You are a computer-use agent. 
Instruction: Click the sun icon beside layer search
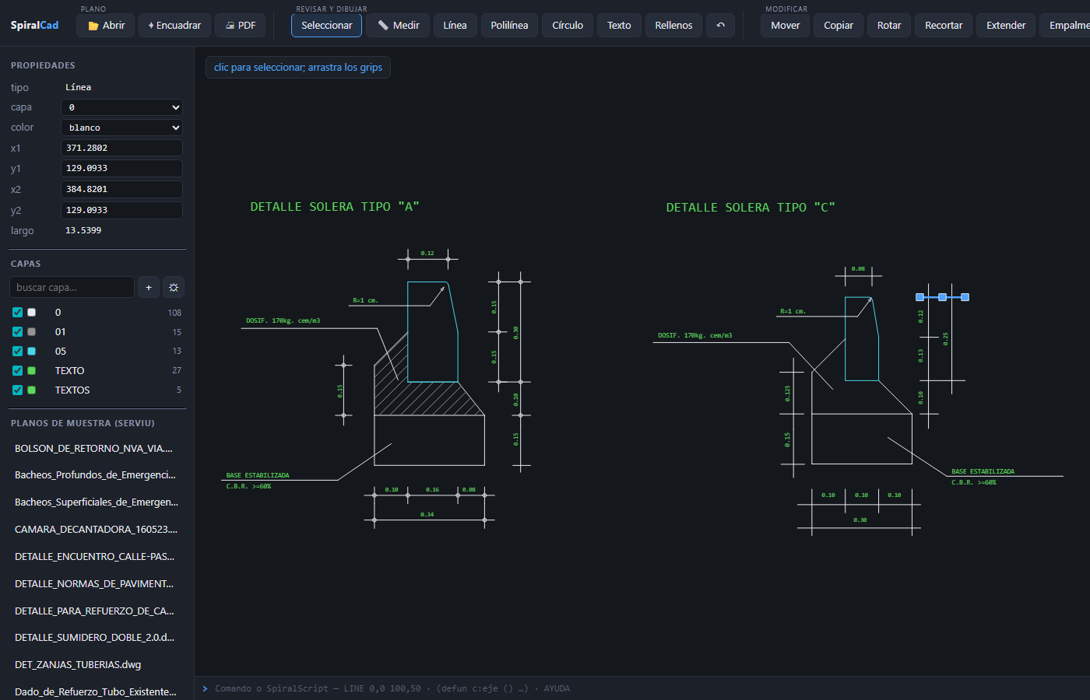(x=174, y=288)
